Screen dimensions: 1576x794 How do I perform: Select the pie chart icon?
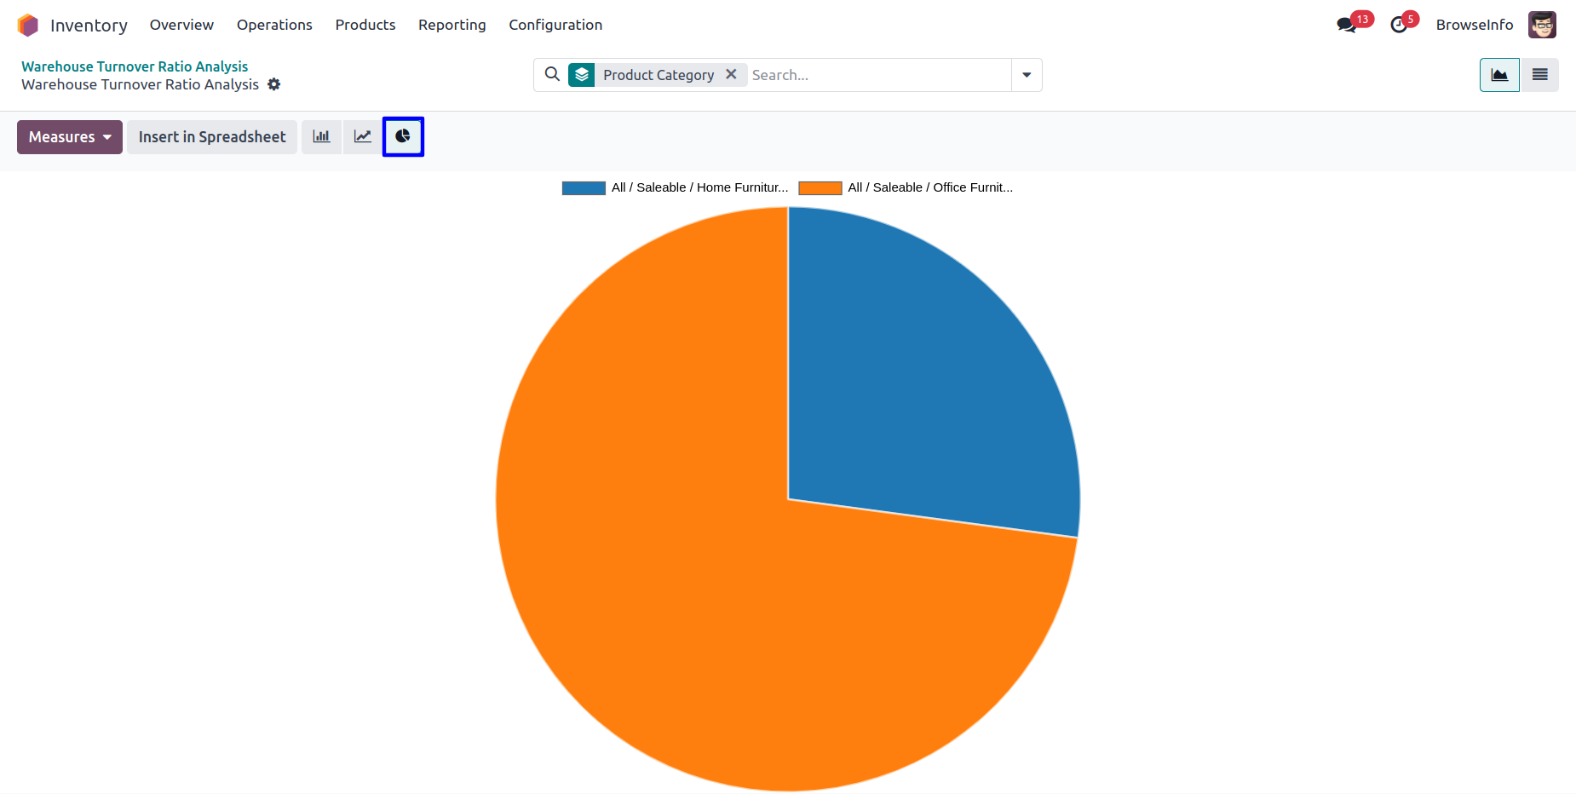[x=403, y=136]
